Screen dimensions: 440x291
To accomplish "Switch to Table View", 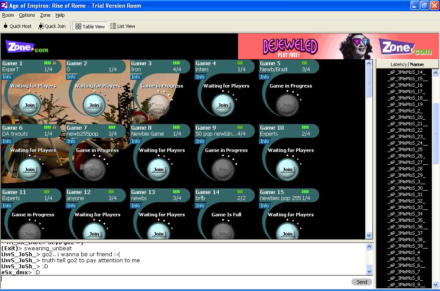I will pyautogui.click(x=90, y=26).
